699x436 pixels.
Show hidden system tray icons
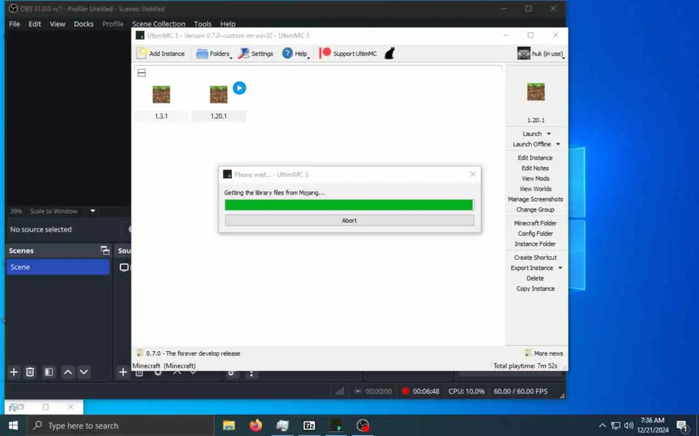click(x=602, y=426)
